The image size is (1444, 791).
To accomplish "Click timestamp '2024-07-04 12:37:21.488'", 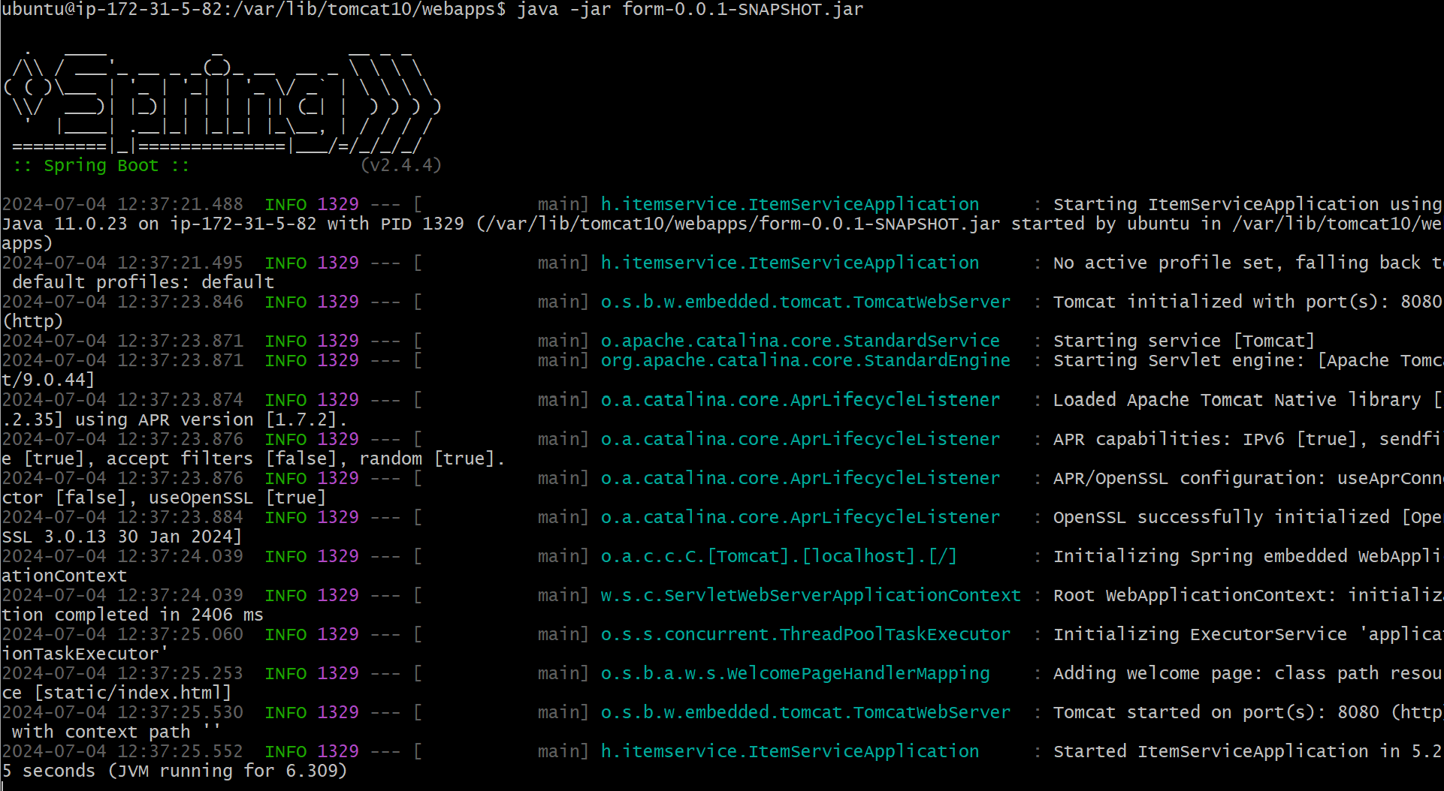I will coord(122,204).
